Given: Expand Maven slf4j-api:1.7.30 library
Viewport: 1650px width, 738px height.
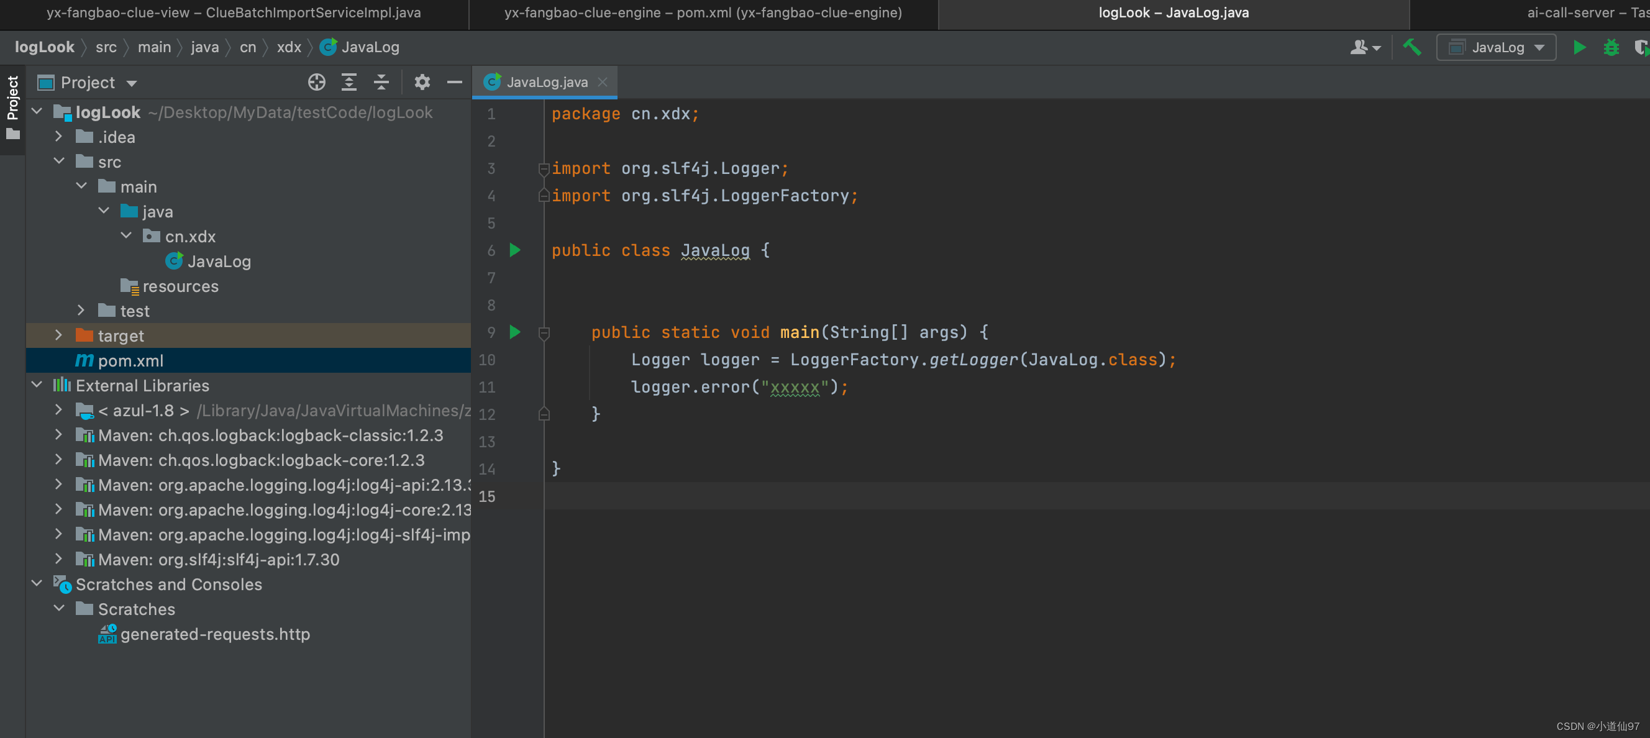Looking at the screenshot, I should click(x=59, y=559).
